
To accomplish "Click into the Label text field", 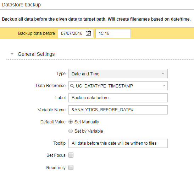I will coord(118,98).
